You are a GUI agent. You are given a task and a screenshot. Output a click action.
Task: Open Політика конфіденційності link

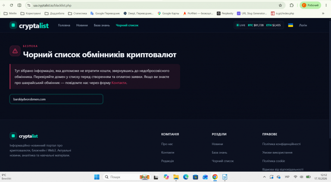pos(281,144)
